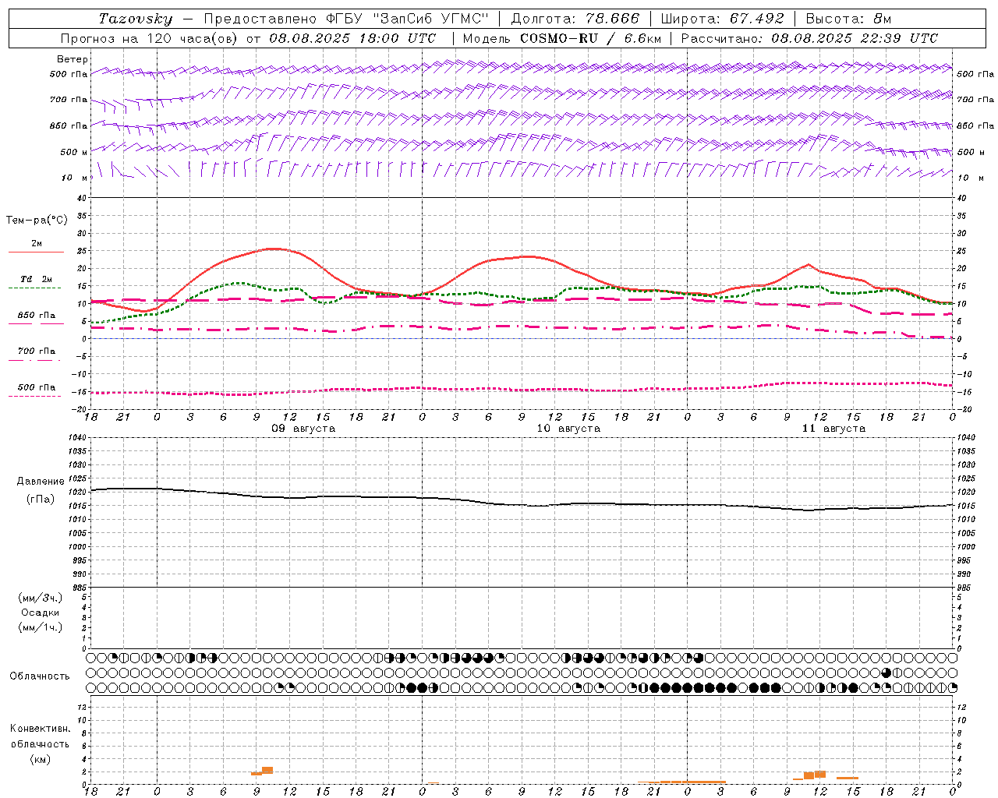
Task: Click the Конвективн. panel label
Action: coord(40,729)
